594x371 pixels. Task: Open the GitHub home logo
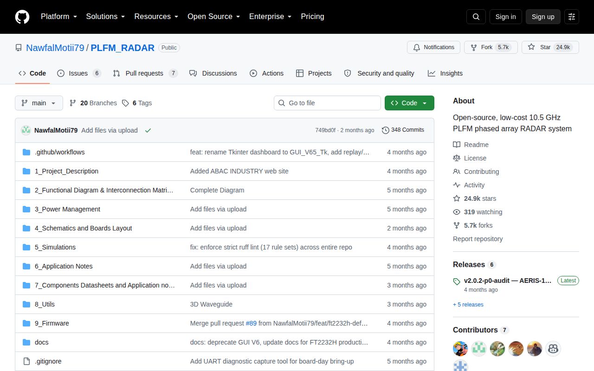point(22,17)
